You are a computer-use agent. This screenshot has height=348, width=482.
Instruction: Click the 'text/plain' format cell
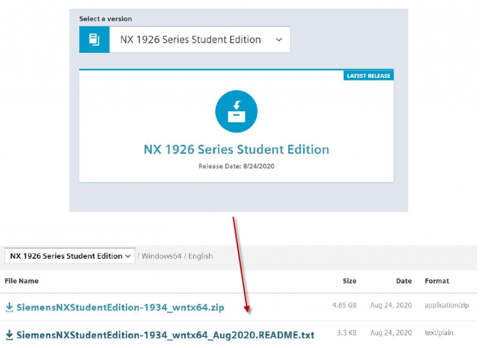tap(439, 333)
